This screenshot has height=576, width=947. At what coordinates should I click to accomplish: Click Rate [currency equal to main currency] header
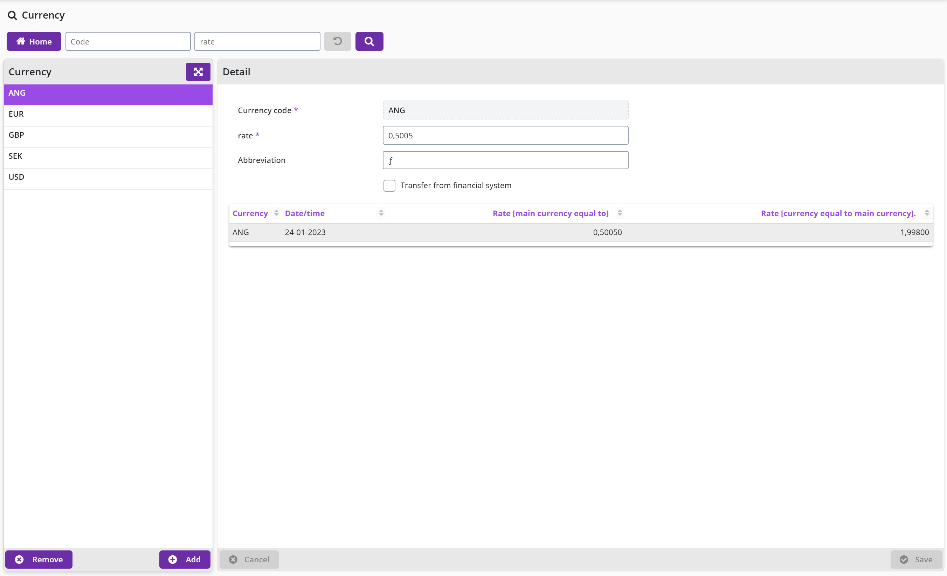pos(838,213)
